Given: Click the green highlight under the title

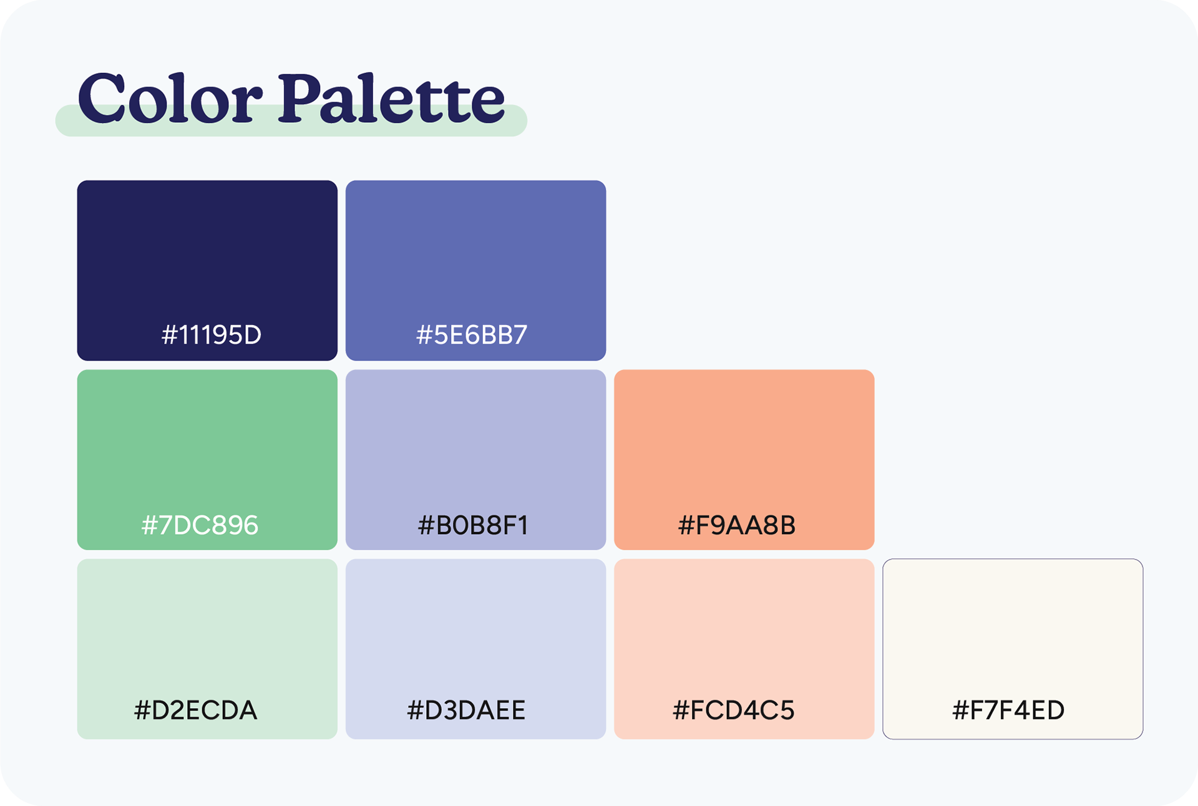Looking at the screenshot, I should click(x=291, y=121).
